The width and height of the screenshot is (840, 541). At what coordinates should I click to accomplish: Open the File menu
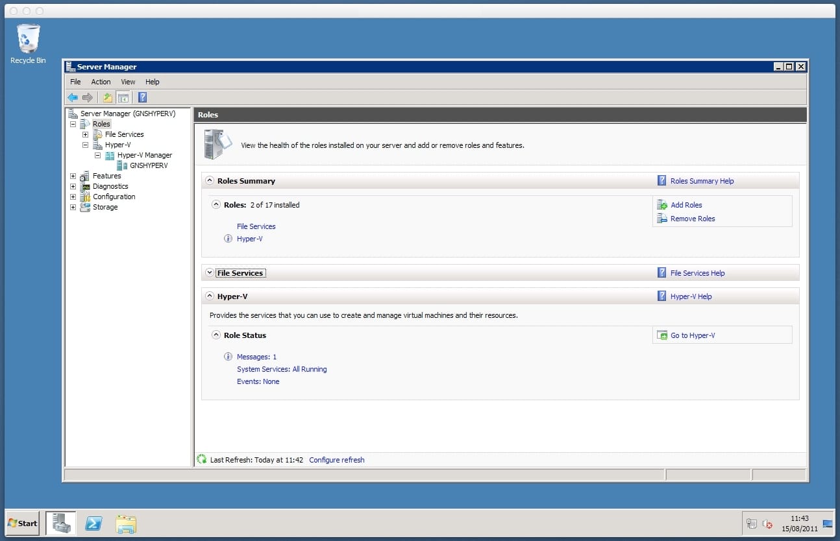coord(75,82)
